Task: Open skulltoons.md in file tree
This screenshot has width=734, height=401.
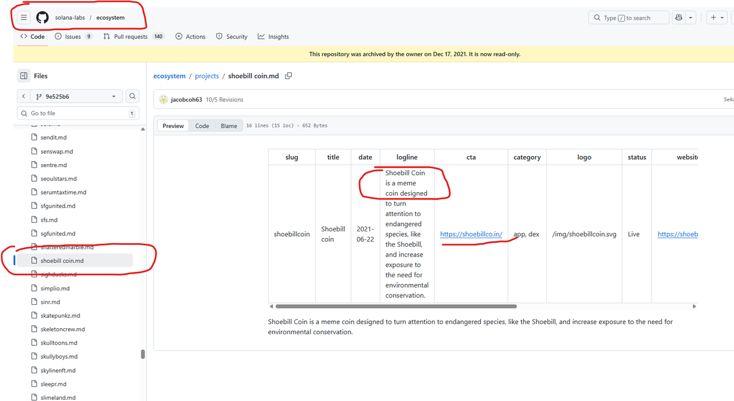Action: pyautogui.click(x=59, y=343)
